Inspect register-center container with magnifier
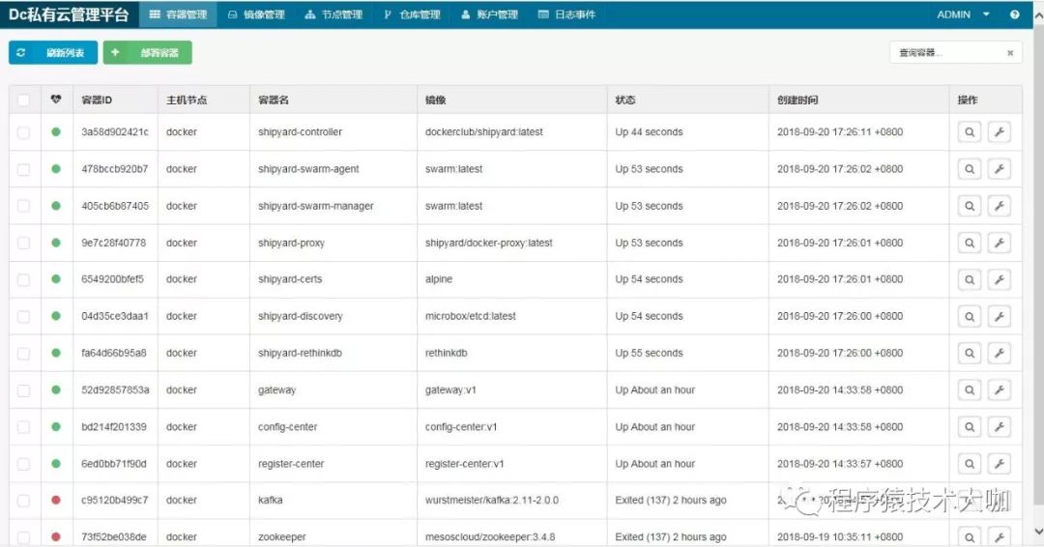The height and width of the screenshot is (547, 1044). pyautogui.click(x=970, y=464)
